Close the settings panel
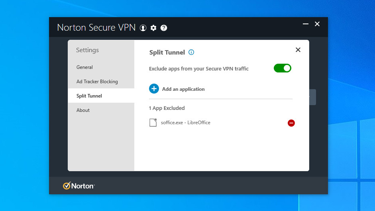Image resolution: width=375 pixels, height=211 pixels. click(x=298, y=50)
